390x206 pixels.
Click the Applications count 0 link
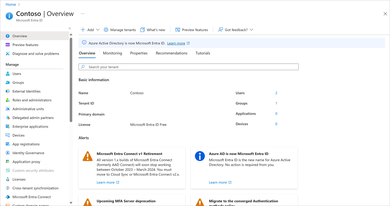276,114
